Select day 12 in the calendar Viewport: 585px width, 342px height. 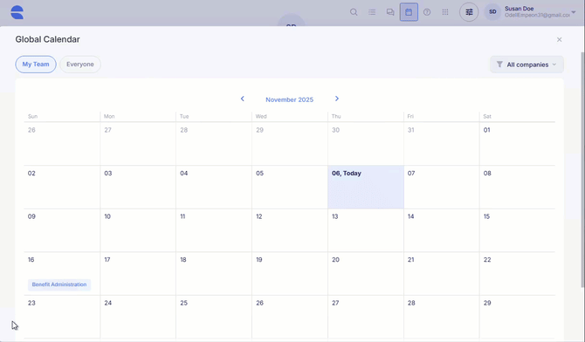pos(290,230)
